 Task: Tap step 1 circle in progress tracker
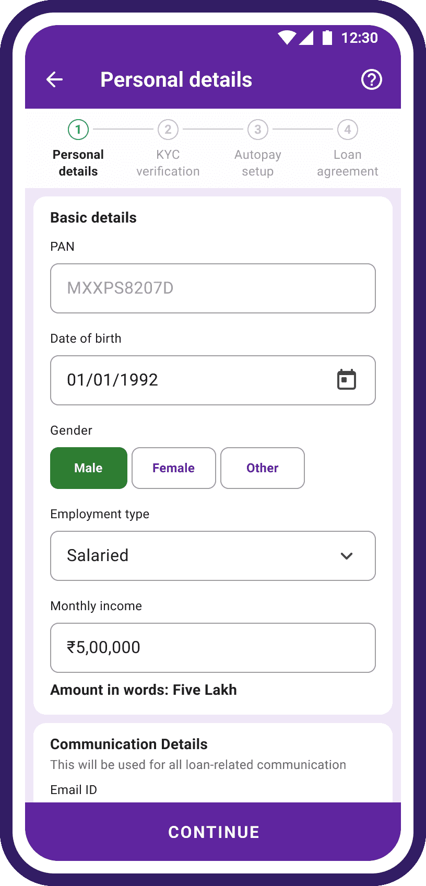click(78, 130)
